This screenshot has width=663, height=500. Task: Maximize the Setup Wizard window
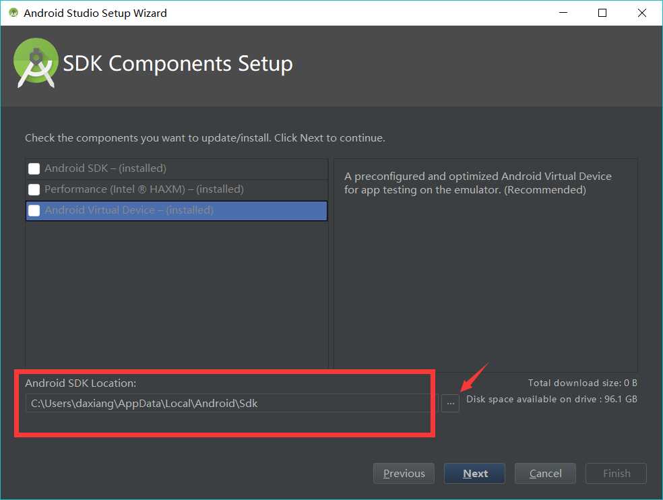602,13
